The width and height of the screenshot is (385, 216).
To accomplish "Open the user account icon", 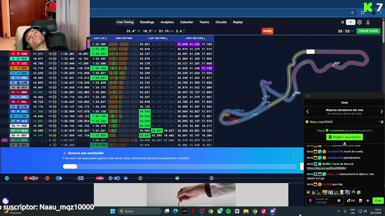I will [x=368, y=22].
